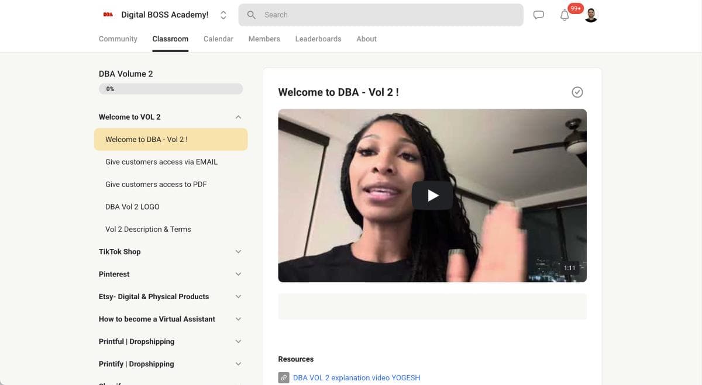Expand the TikTok Shop module
The height and width of the screenshot is (385, 702).
pos(238,251)
